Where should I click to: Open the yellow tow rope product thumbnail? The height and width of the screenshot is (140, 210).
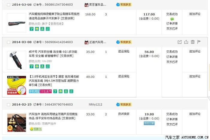(x=16, y=85)
